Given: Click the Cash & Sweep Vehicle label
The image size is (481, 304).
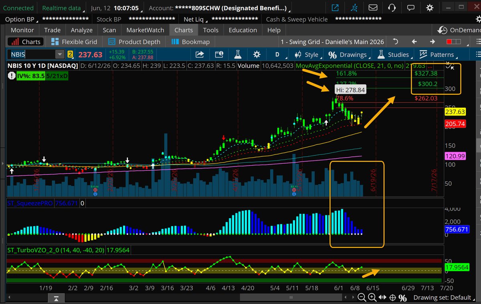Looking at the screenshot, I should pyautogui.click(x=297, y=19).
